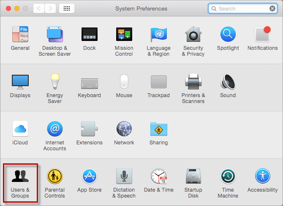Clear the search field with X button
283x206 pixels.
pyautogui.click(x=272, y=8)
